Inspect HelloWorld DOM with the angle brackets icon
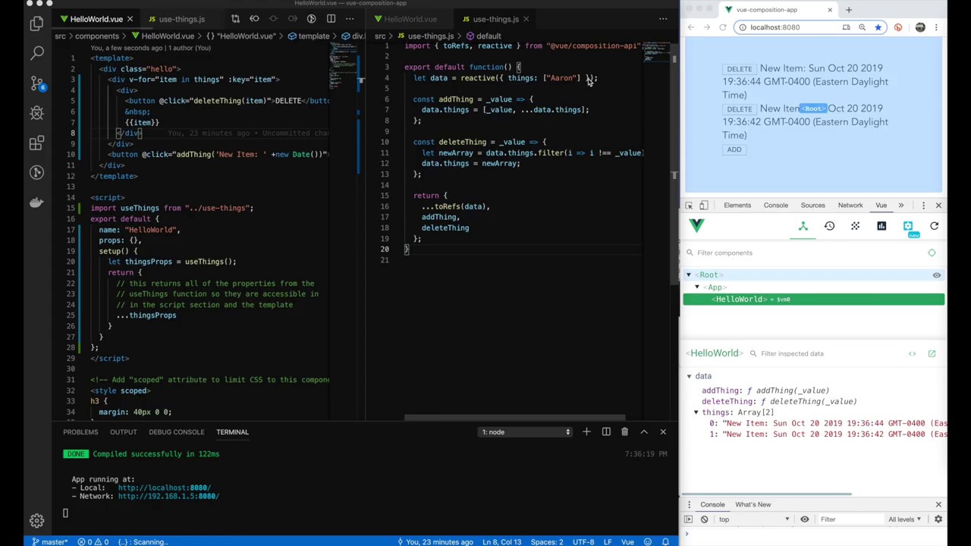Viewport: 971px width, 546px height. [x=912, y=353]
